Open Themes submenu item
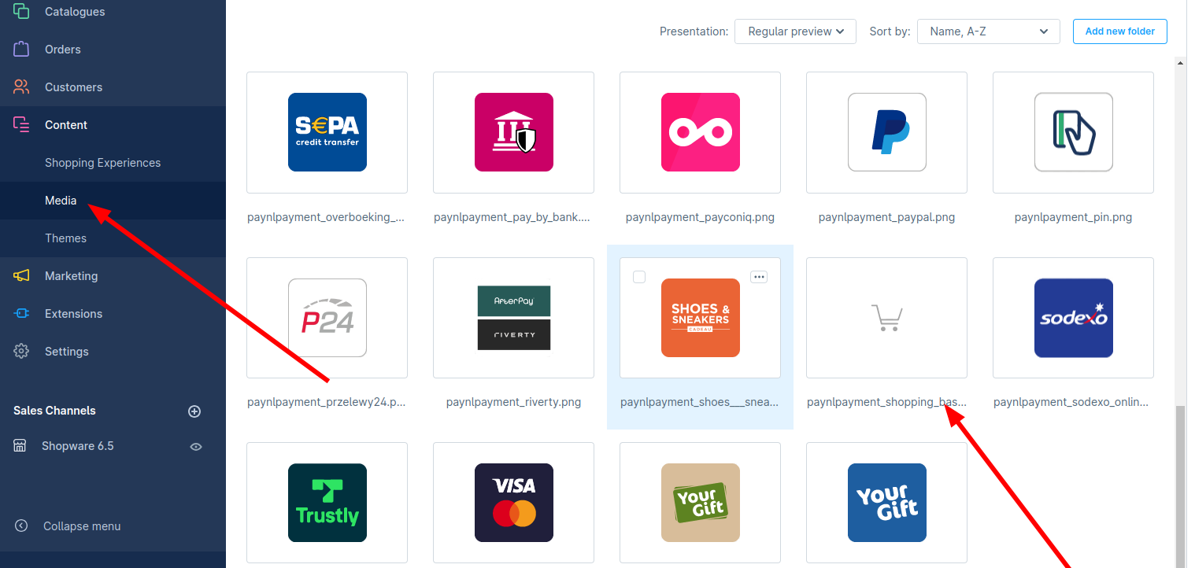1195x568 pixels. coord(65,238)
